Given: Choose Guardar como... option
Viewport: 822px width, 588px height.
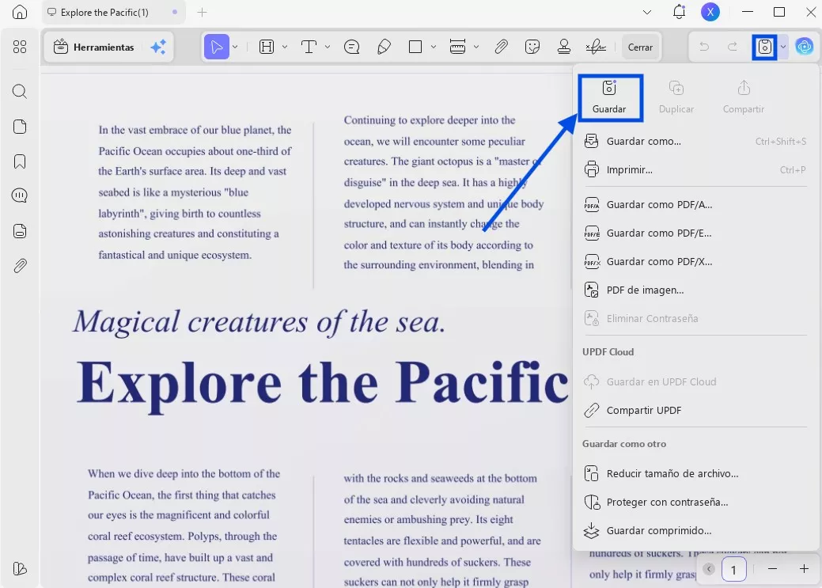Looking at the screenshot, I should (695, 141).
